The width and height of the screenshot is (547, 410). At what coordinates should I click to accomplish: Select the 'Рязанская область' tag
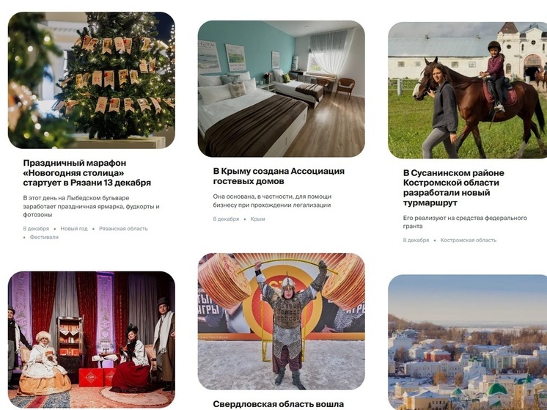[123, 229]
